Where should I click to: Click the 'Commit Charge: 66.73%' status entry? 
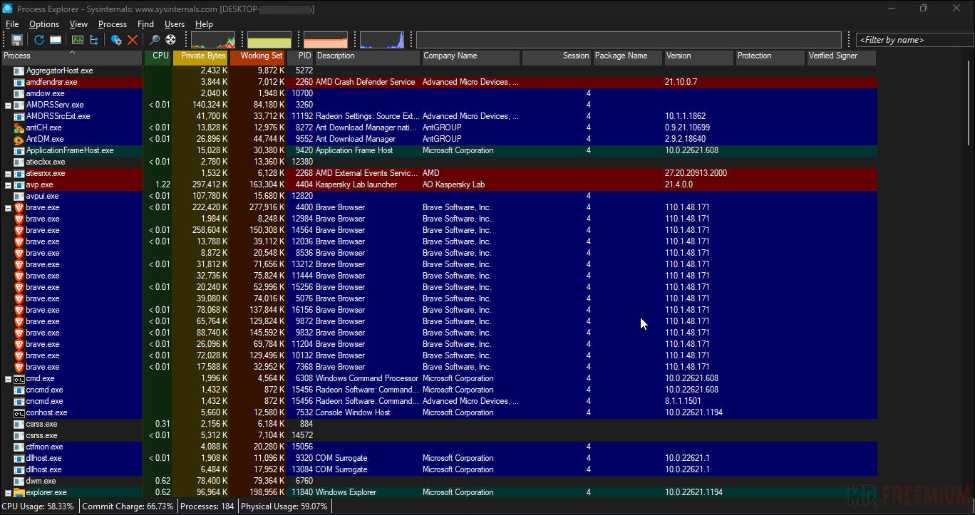point(128,506)
